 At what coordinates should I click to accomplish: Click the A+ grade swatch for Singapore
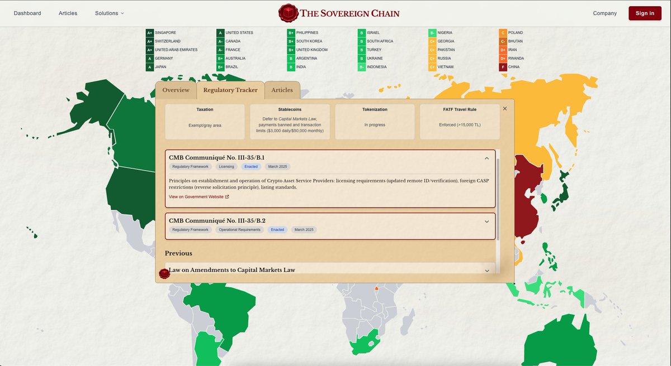[x=149, y=32]
